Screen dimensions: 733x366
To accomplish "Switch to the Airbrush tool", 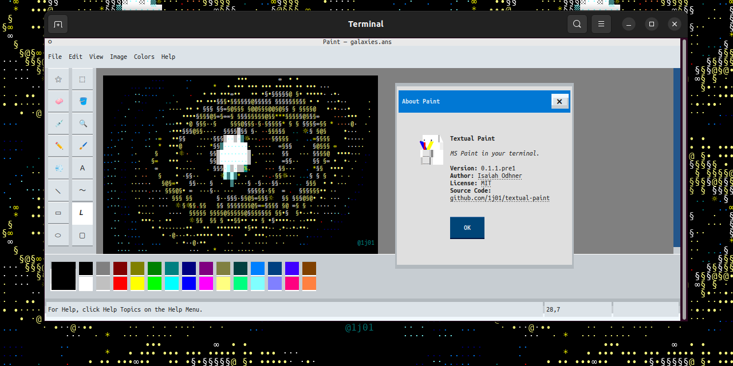I will coord(58,168).
